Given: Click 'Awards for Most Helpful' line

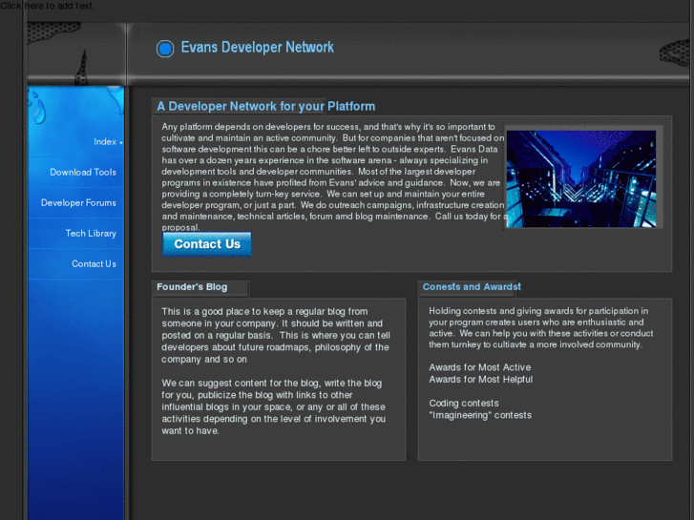Looking at the screenshot, I should coord(481,380).
